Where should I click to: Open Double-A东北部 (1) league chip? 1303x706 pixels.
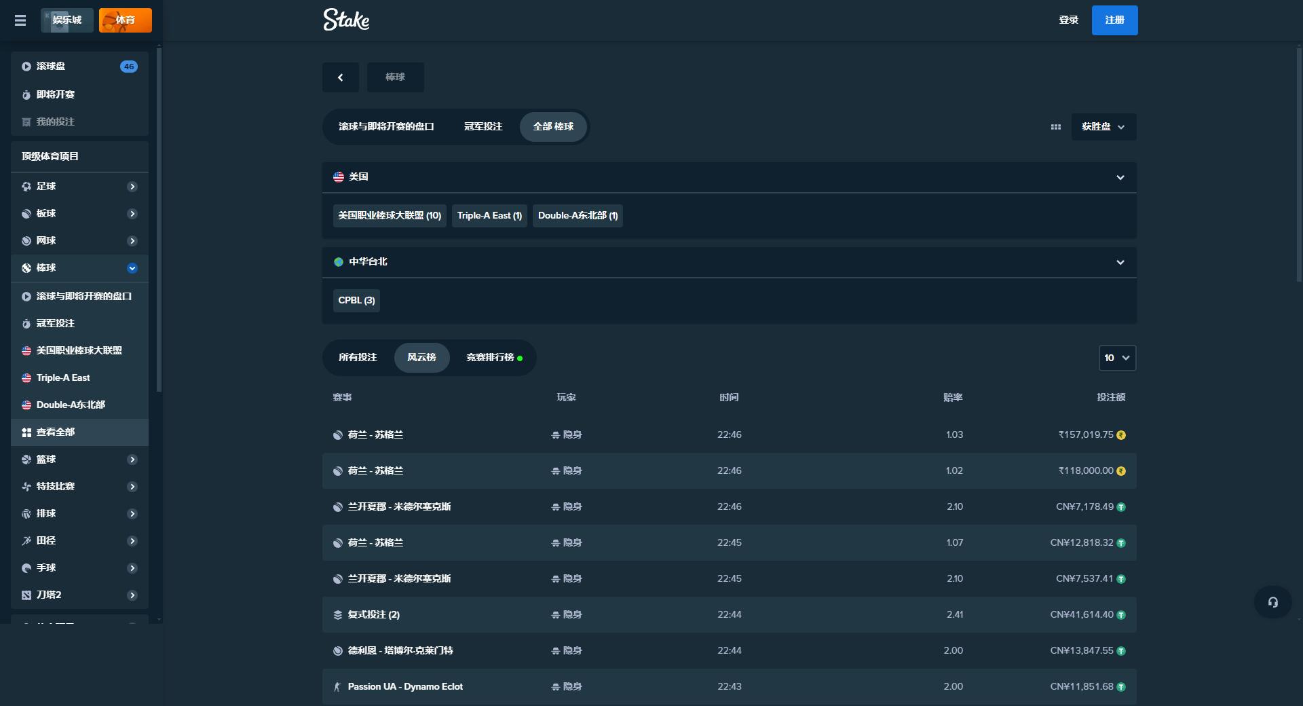click(x=578, y=216)
